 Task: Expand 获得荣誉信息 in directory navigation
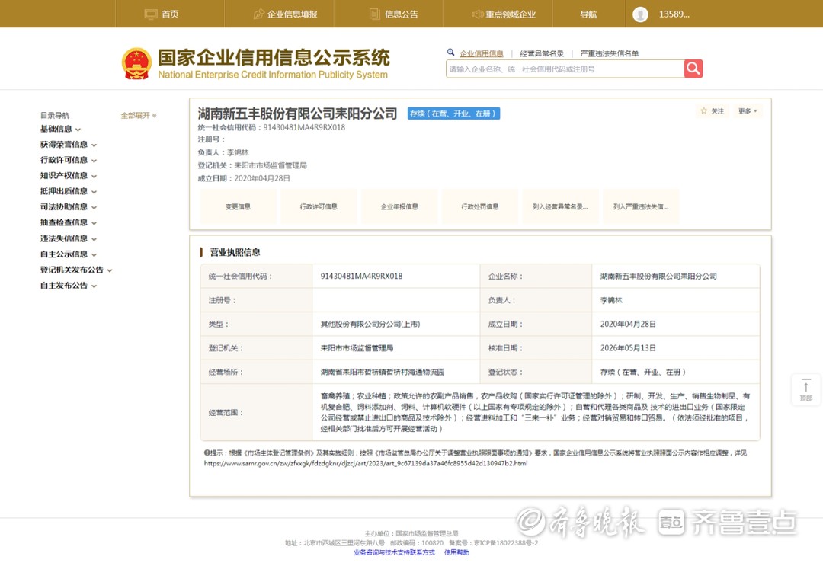click(x=69, y=145)
